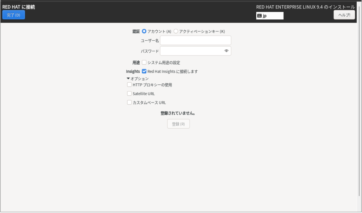
Task: Click the 登録 (R) register button
Action: click(x=178, y=124)
